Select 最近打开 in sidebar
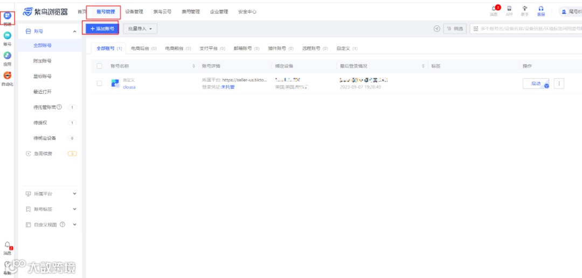The image size is (582, 278). 43,92
